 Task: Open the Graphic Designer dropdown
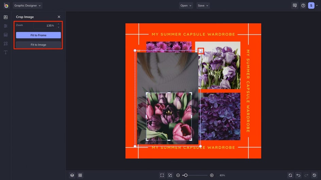point(28,5)
